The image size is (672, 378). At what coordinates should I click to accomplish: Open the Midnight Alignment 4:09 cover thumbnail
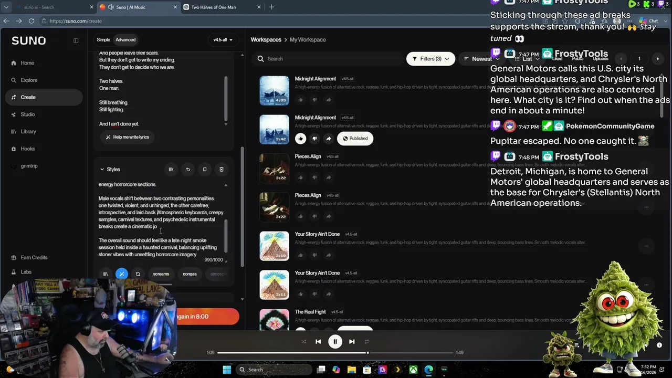(274, 91)
